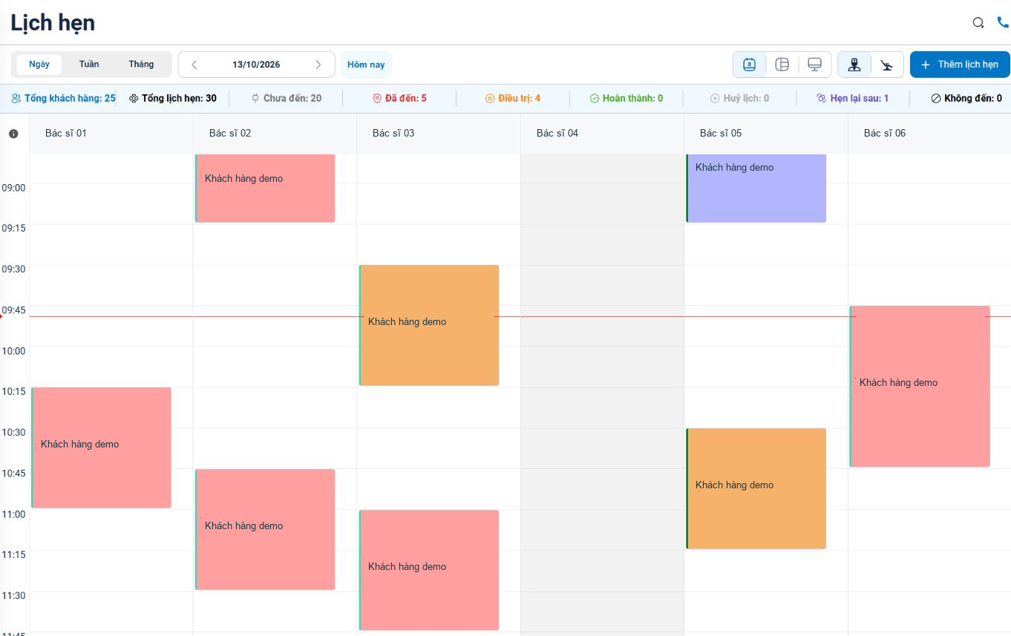This screenshot has height=636, width=1011.
Task: Show appointments with status Huỷ lịch: 0
Action: tap(739, 98)
